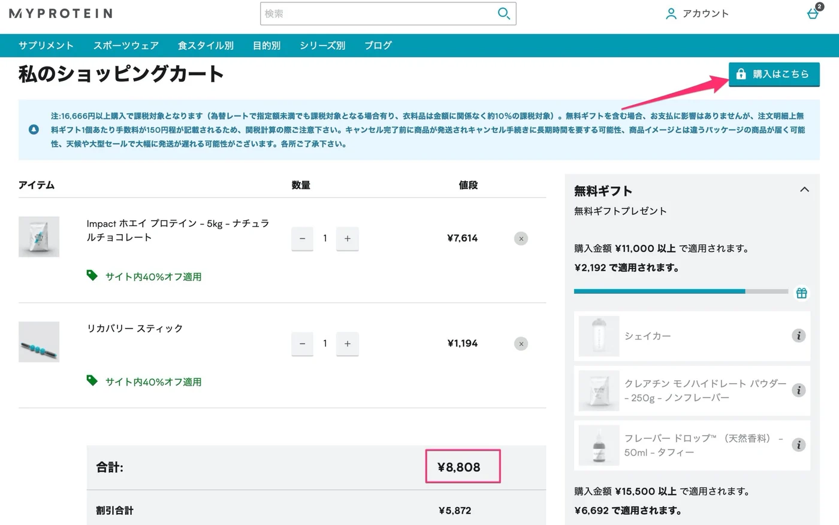Click the account person icon
Screen dimensions: 839x525
click(x=671, y=13)
